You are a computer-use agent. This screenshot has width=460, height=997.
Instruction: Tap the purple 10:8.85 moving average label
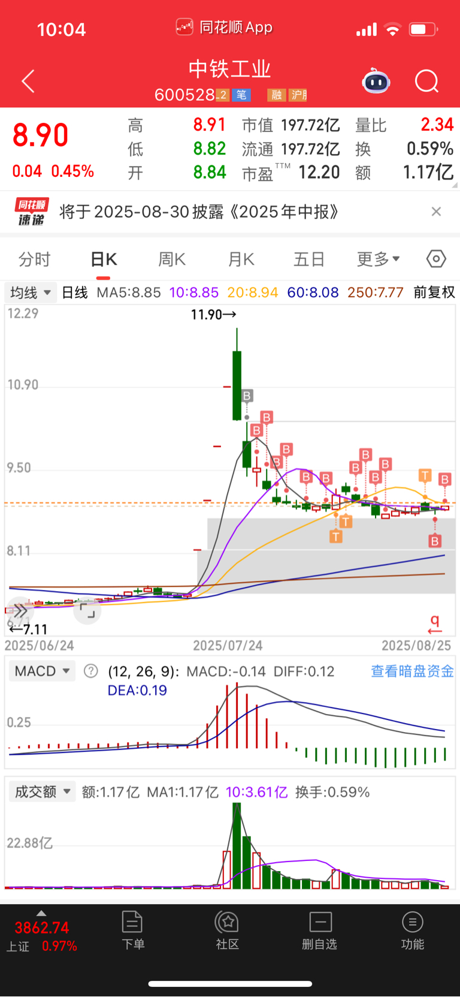click(x=194, y=293)
